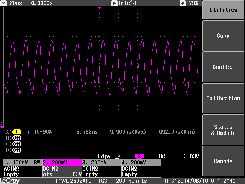Click the trigger source 2 badge

pyautogui.click(x=139, y=156)
